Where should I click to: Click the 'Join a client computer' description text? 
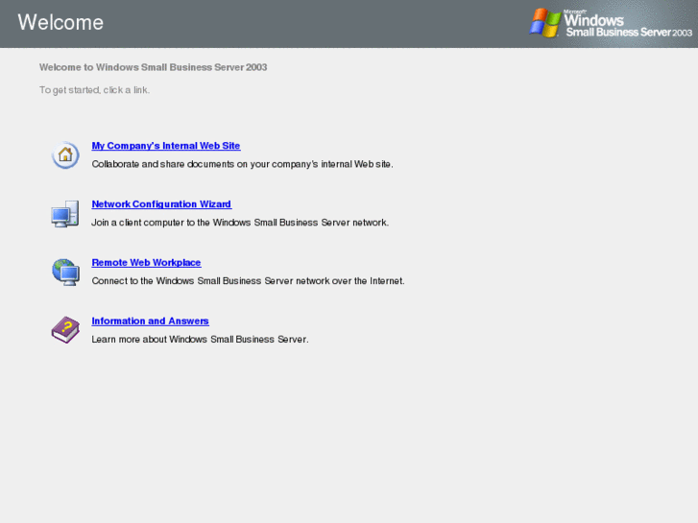click(x=240, y=223)
